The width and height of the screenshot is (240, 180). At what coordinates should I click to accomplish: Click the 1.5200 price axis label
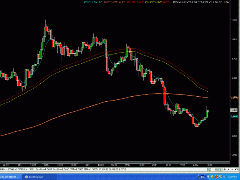click(234, 155)
